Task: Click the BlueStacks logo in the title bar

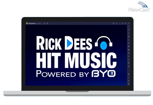Action: point(27,23)
